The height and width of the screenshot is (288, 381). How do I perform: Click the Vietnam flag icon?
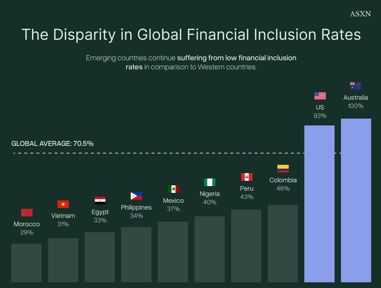coord(63,204)
